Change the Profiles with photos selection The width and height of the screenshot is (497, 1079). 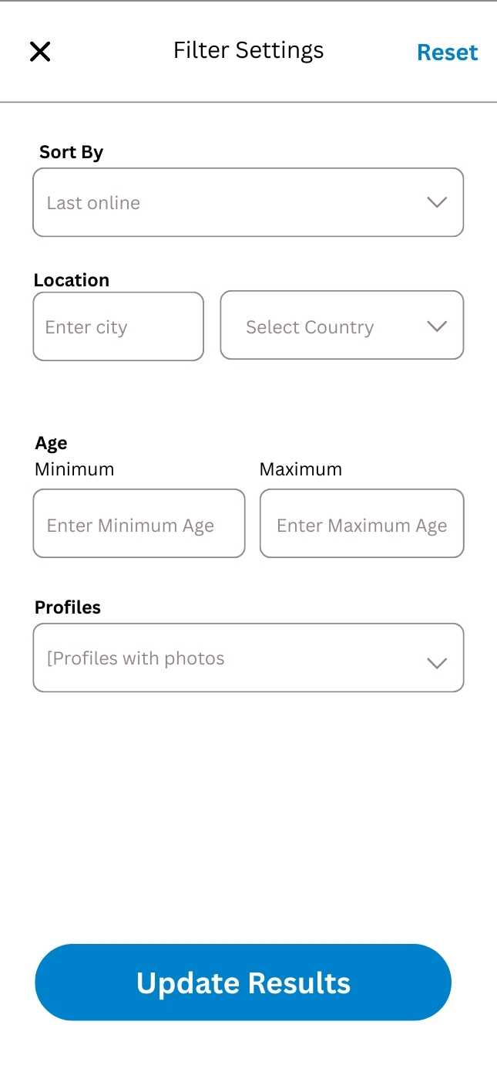pyautogui.click(x=248, y=658)
